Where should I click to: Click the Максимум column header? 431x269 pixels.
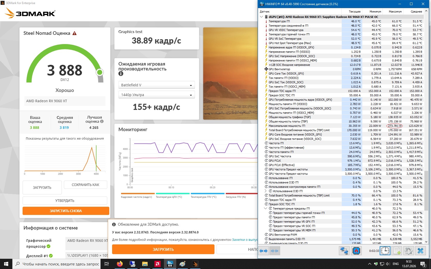[x=393, y=12]
